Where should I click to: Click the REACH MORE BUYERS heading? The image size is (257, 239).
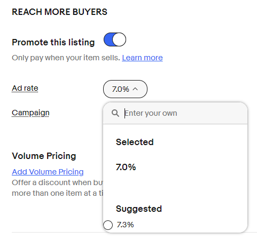[x=59, y=12]
